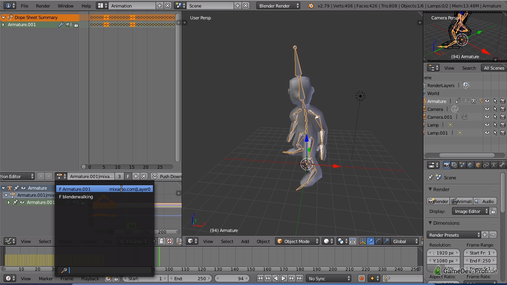This screenshot has width=507, height=285.
Task: Click the action user count 3 button
Action: (119, 177)
